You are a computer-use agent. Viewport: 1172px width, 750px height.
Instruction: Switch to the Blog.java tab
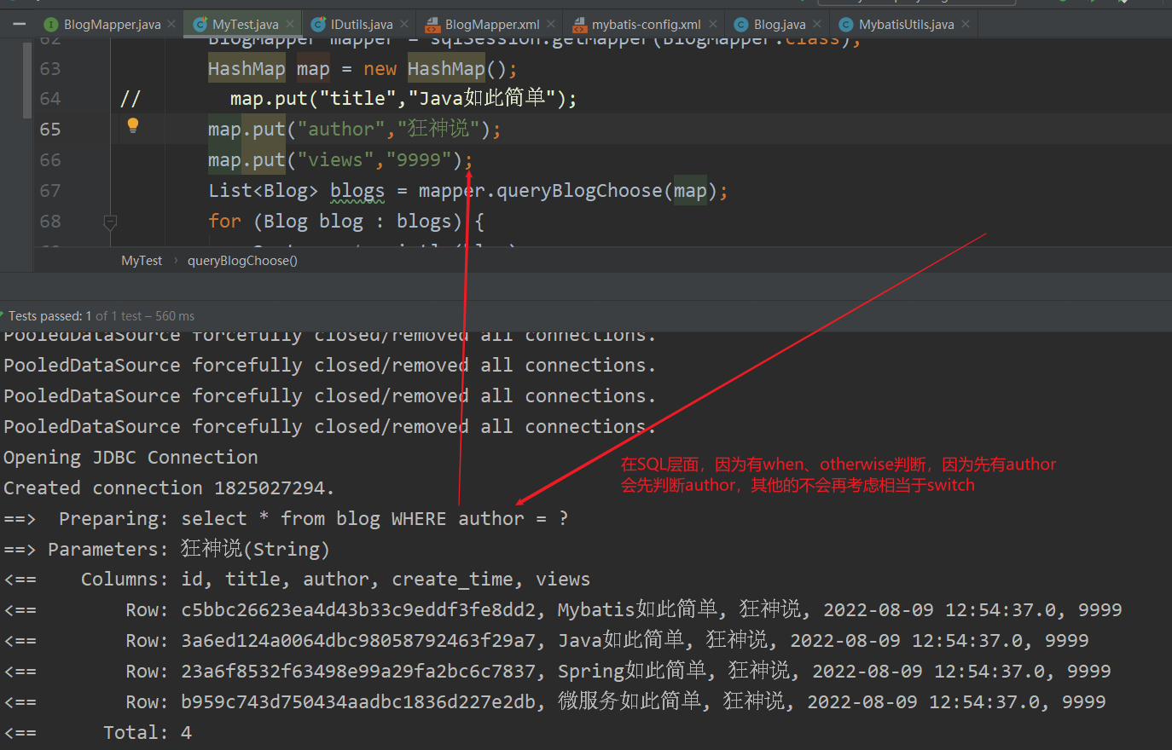pyautogui.click(x=780, y=25)
